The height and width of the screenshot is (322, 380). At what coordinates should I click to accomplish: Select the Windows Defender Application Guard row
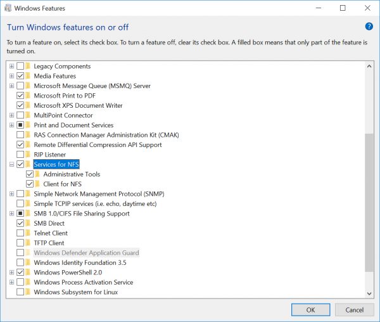tap(86, 253)
